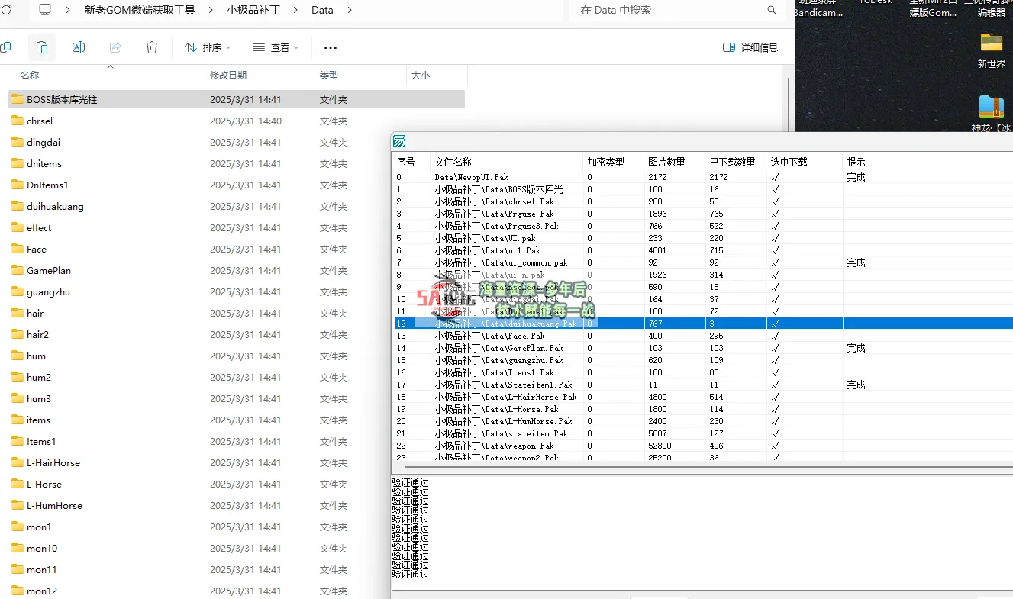Toggle download checkmark for highlighted duihuakuang.Pak row
This screenshot has width=1013, height=599.
(776, 324)
